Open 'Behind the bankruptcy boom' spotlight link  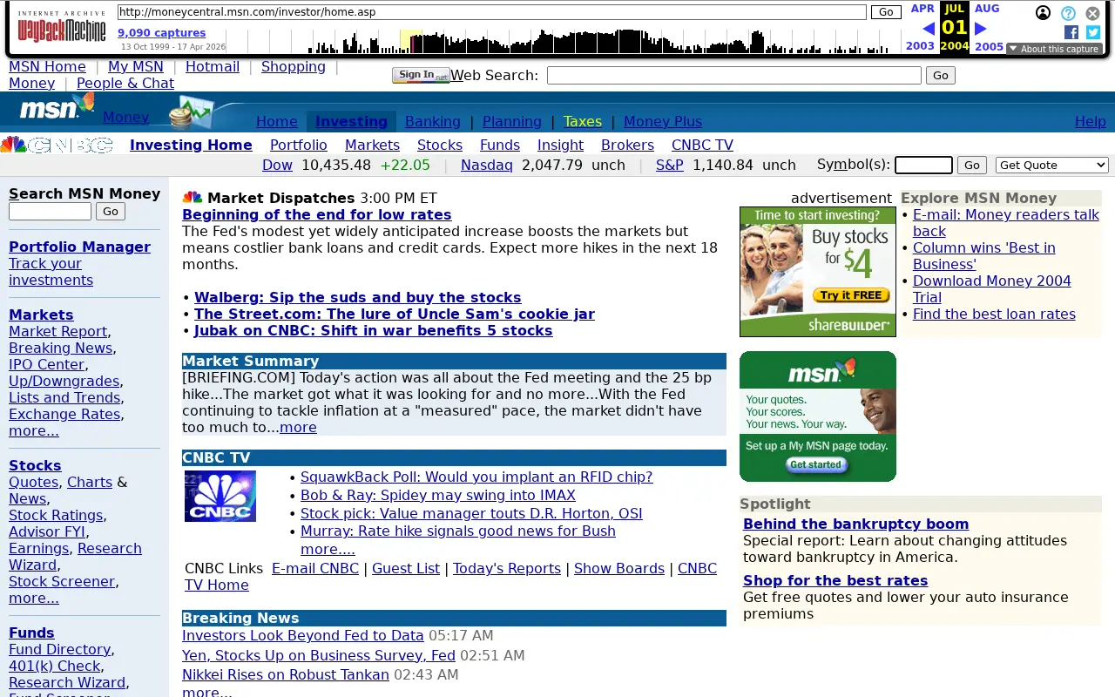(x=855, y=524)
